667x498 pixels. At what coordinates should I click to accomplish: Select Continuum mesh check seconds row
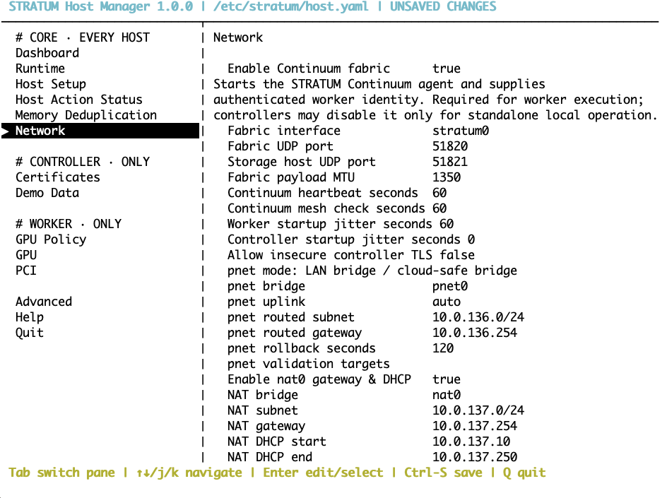pyautogui.click(x=337, y=208)
